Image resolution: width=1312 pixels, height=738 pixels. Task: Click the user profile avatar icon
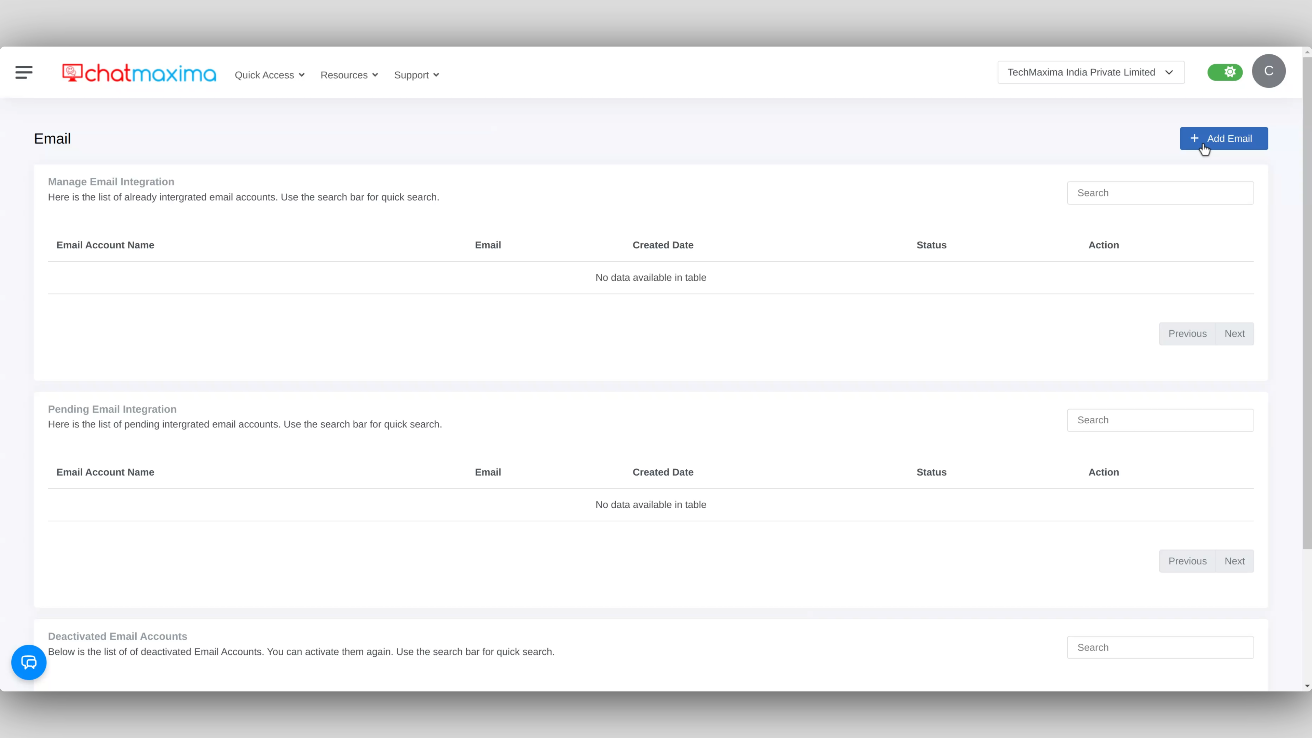click(1269, 72)
